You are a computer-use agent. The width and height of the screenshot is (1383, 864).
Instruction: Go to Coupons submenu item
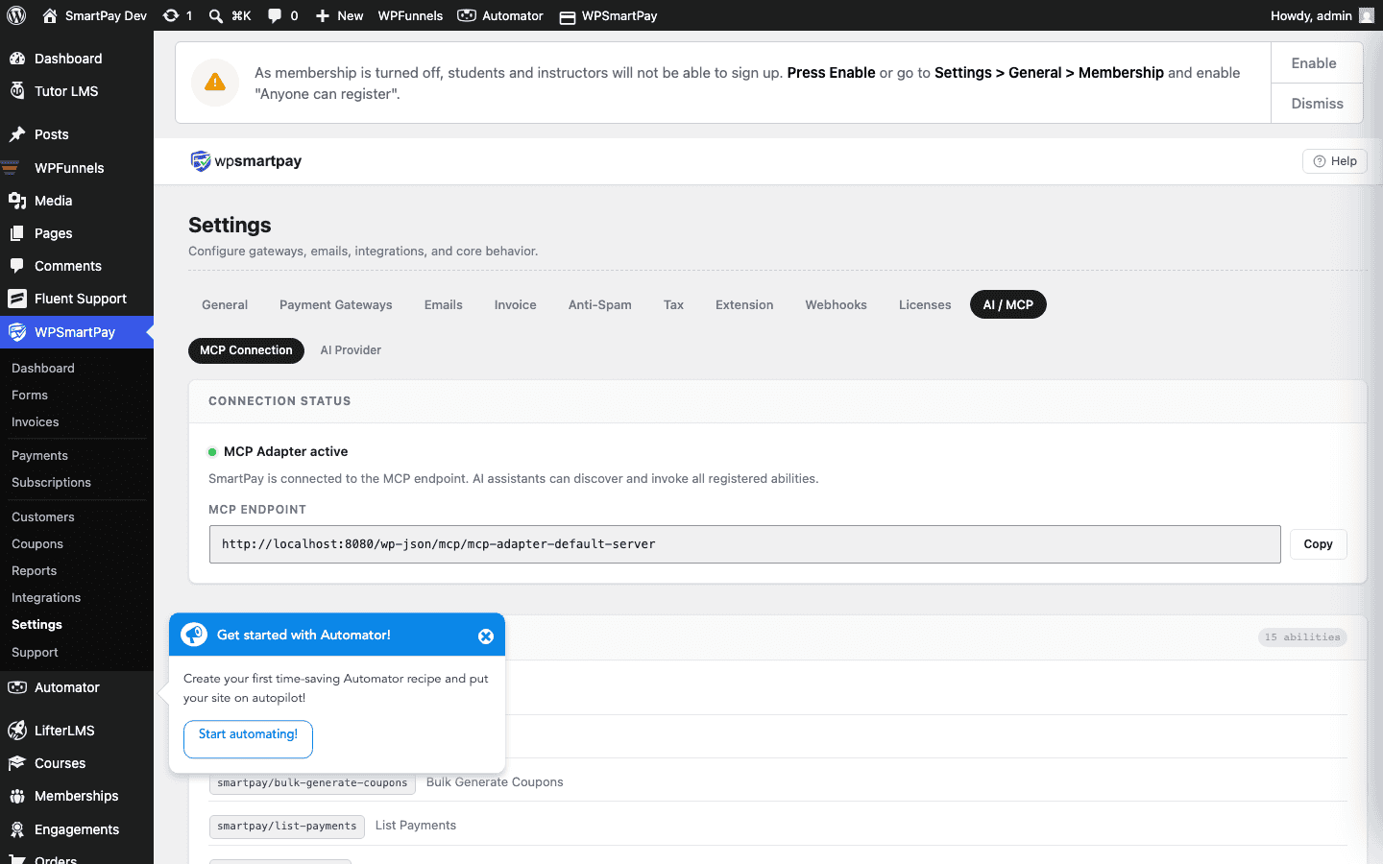(37, 544)
